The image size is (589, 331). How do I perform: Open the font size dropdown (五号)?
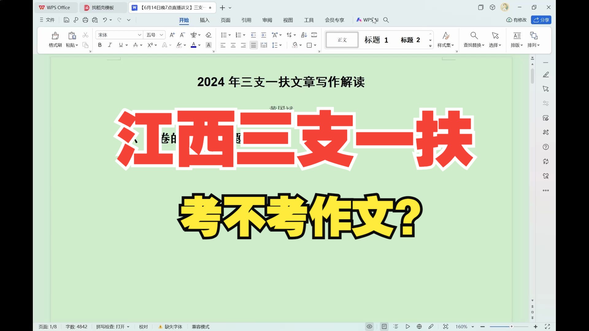pyautogui.click(x=161, y=35)
